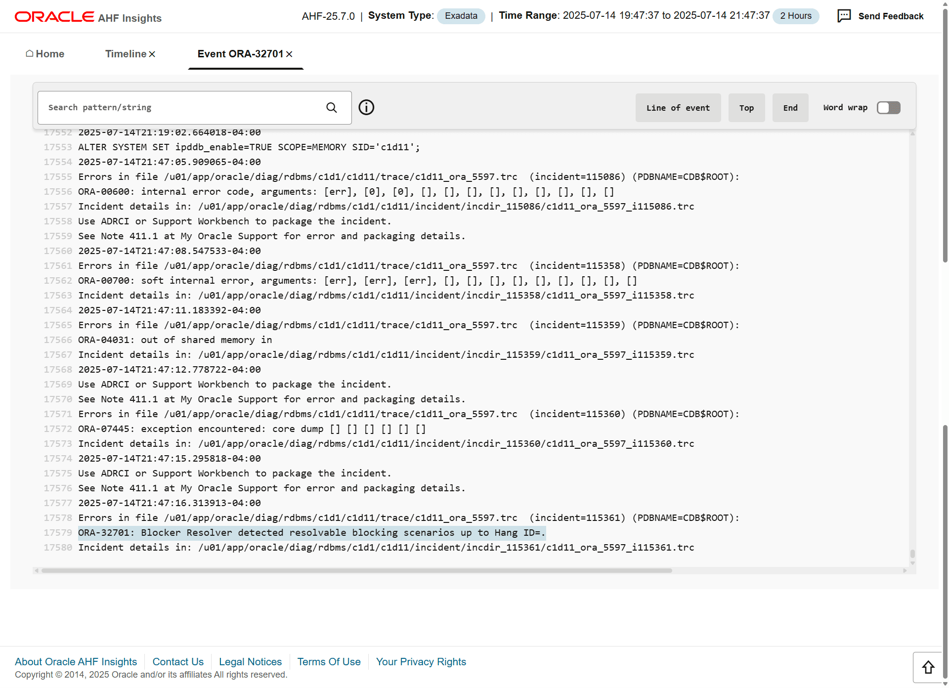Click line number 17579
The height and width of the screenshot is (688, 949).
coord(58,533)
